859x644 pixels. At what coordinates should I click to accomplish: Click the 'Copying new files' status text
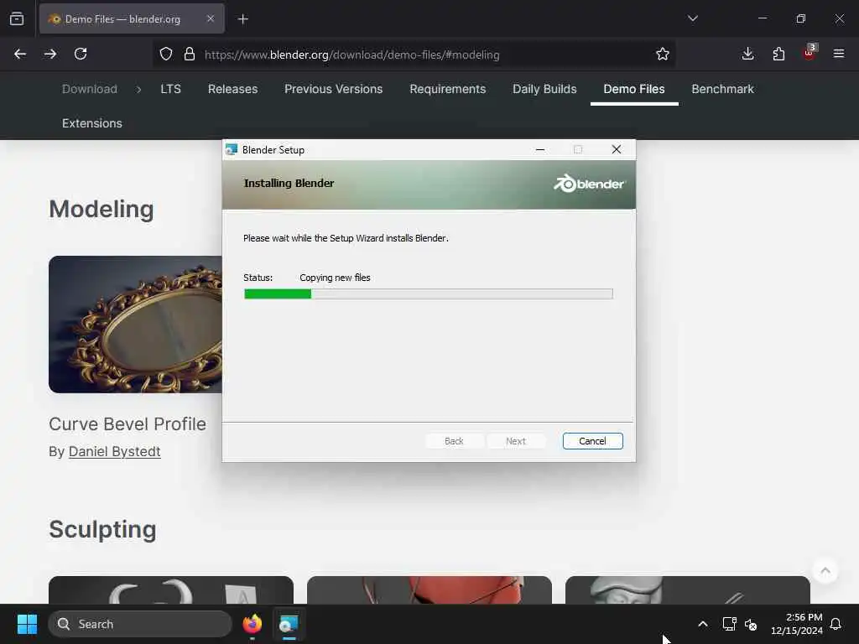(335, 278)
